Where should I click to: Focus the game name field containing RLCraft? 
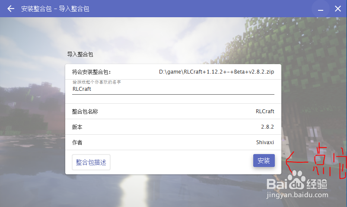click(x=173, y=89)
